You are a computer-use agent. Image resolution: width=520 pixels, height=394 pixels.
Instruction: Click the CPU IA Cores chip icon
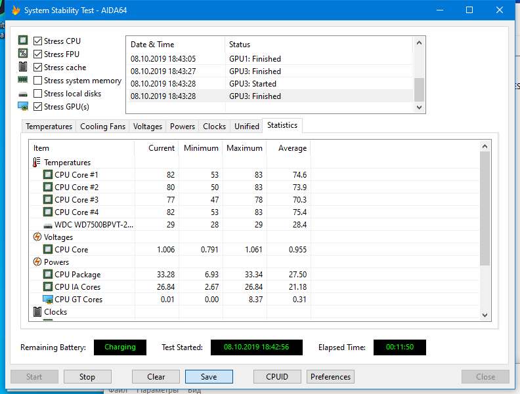[x=48, y=286]
